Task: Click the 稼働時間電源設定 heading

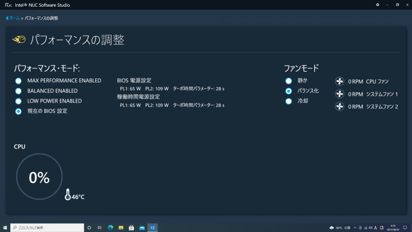Action: click(x=139, y=97)
